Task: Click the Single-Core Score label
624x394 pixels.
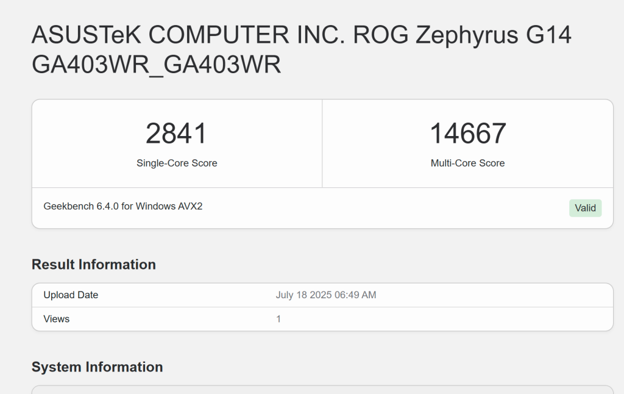Action: (x=177, y=163)
